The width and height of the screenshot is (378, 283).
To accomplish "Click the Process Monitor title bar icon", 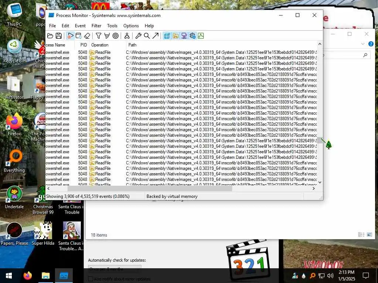I will click(51, 15).
